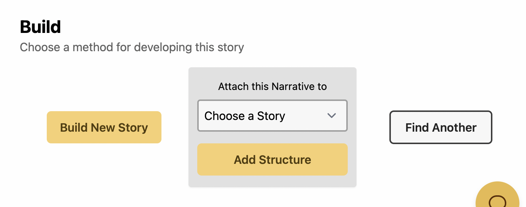Attach narrative via Add Structure

click(x=272, y=159)
